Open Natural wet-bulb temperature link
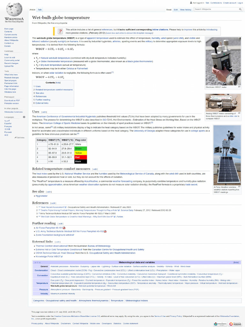This screenshot has height=327, width=245. coord(56,58)
